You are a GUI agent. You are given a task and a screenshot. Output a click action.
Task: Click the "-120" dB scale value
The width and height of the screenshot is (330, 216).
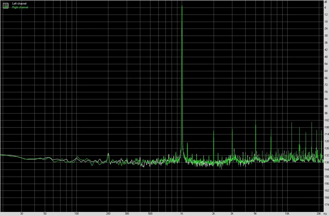327,141
